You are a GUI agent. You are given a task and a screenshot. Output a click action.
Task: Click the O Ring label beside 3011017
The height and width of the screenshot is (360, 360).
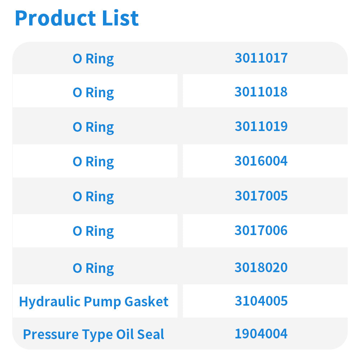click(93, 59)
